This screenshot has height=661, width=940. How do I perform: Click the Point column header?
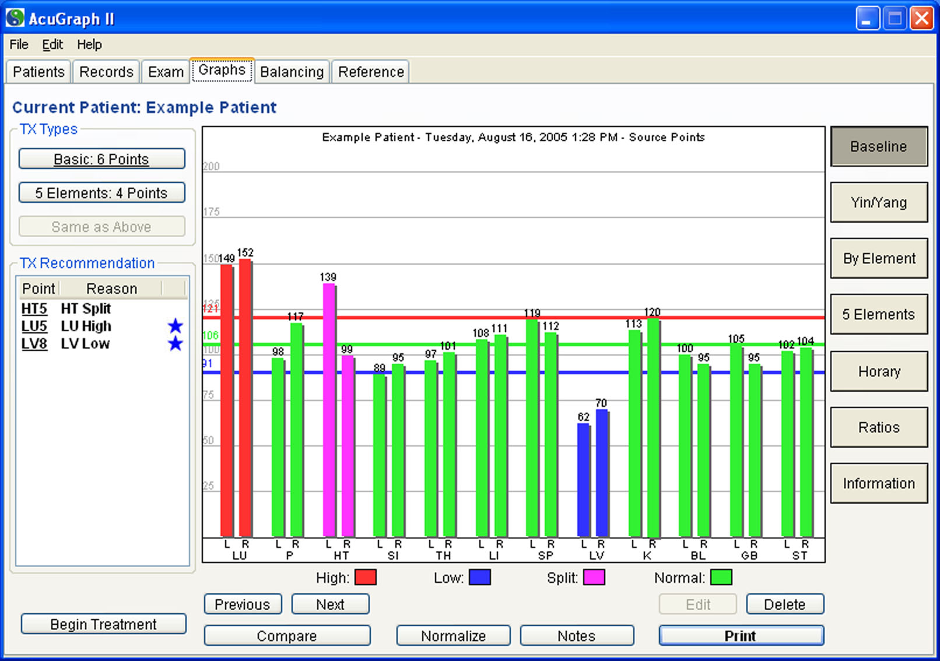click(38, 289)
